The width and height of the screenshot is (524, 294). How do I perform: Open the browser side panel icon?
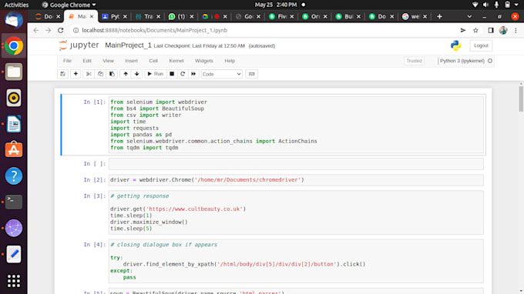pos(491,30)
